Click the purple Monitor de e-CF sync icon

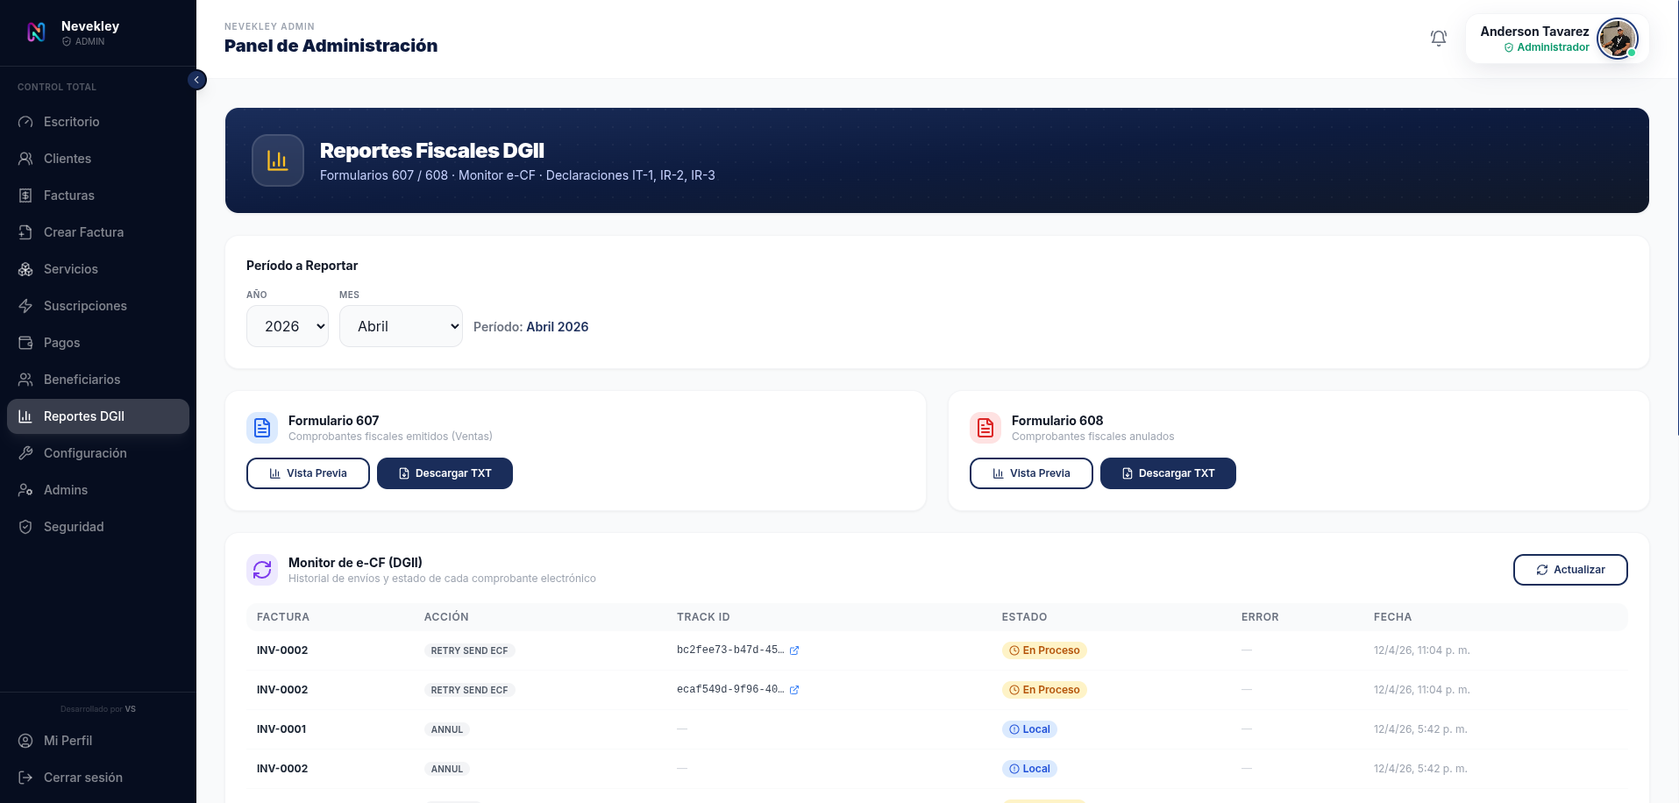[262, 570]
